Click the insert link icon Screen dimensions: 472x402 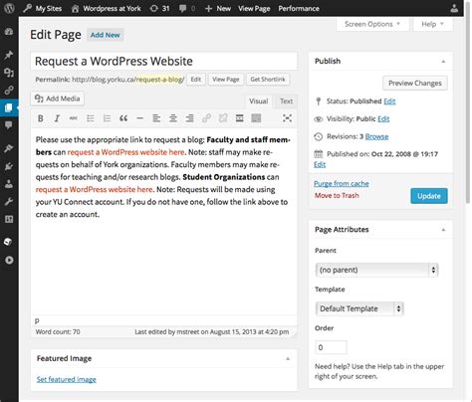tap(206, 118)
